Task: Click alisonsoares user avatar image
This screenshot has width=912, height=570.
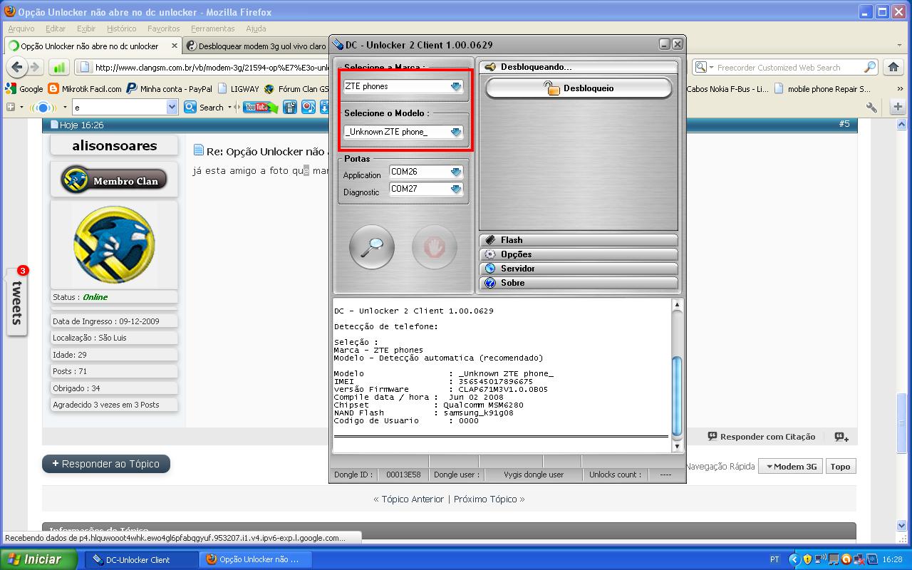Action: click(x=114, y=245)
